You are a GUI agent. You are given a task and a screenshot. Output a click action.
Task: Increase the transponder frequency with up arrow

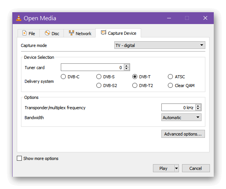(198, 106)
